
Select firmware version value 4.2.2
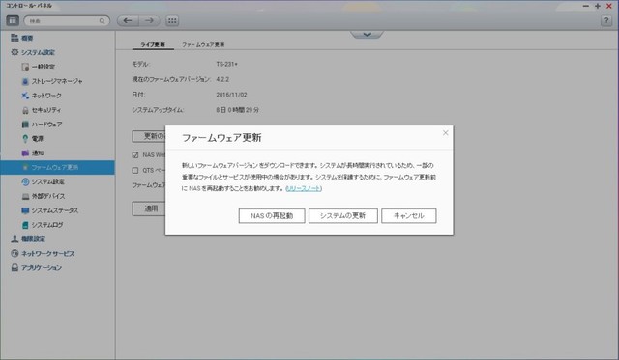(x=222, y=79)
